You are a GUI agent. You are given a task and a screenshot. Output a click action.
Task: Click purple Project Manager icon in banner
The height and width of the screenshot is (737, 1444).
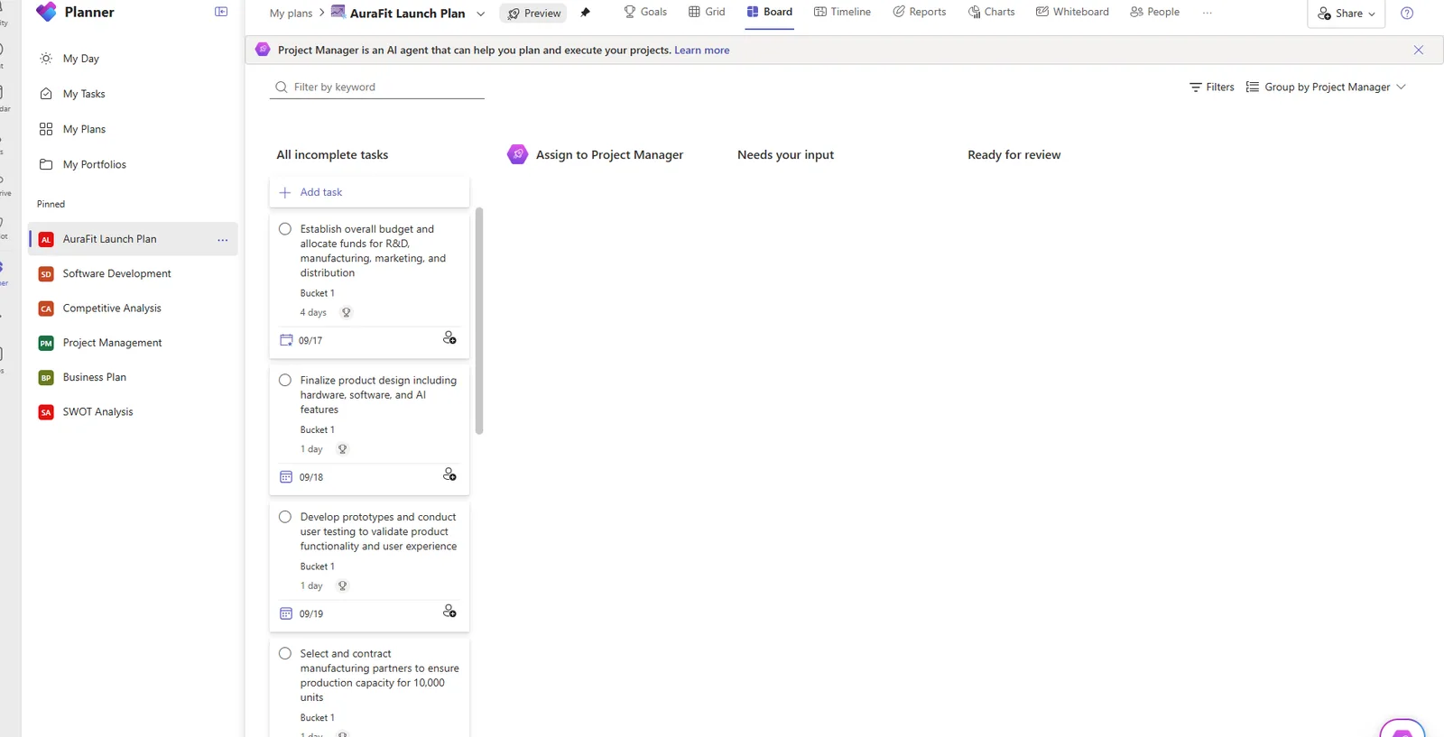pyautogui.click(x=263, y=50)
